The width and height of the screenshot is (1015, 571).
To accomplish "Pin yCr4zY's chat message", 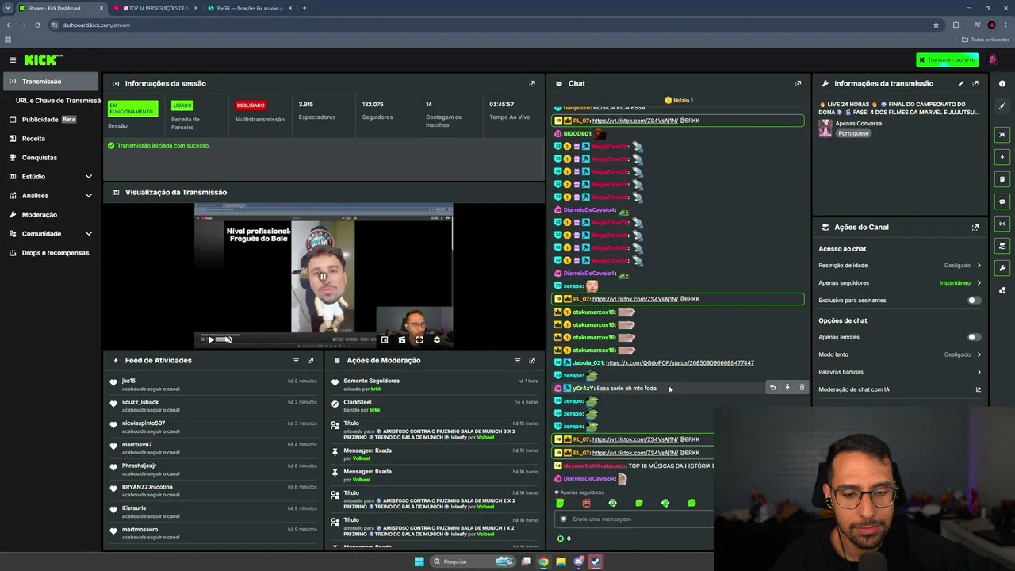I will pos(787,388).
